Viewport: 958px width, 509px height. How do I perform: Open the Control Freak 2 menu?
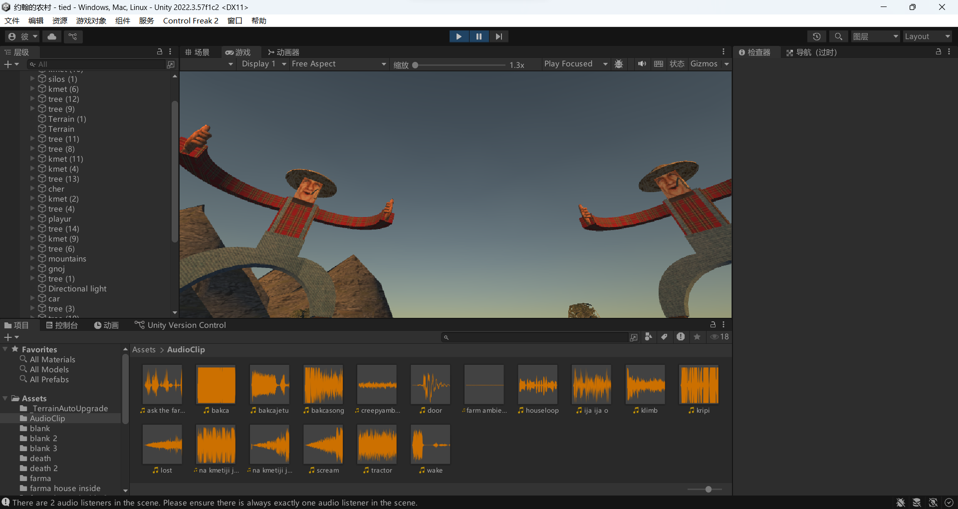click(x=191, y=20)
